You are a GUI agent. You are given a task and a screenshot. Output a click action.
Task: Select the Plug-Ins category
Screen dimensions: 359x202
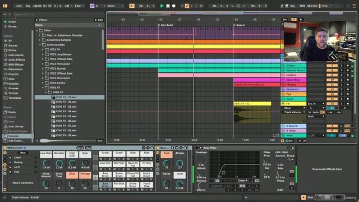pos(13,74)
